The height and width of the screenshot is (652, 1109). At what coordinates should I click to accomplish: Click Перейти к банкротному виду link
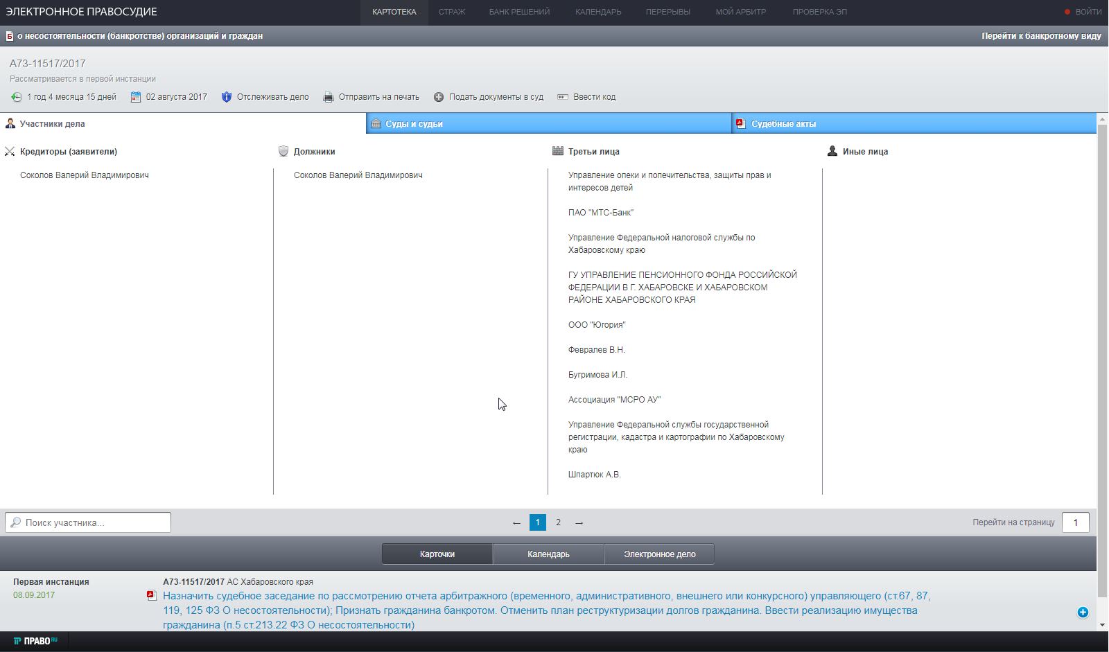(1041, 36)
